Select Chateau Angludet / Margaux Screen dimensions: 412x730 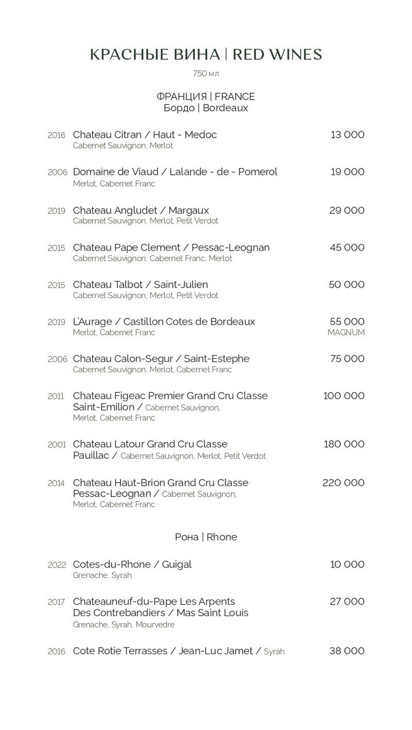pyautogui.click(x=141, y=210)
